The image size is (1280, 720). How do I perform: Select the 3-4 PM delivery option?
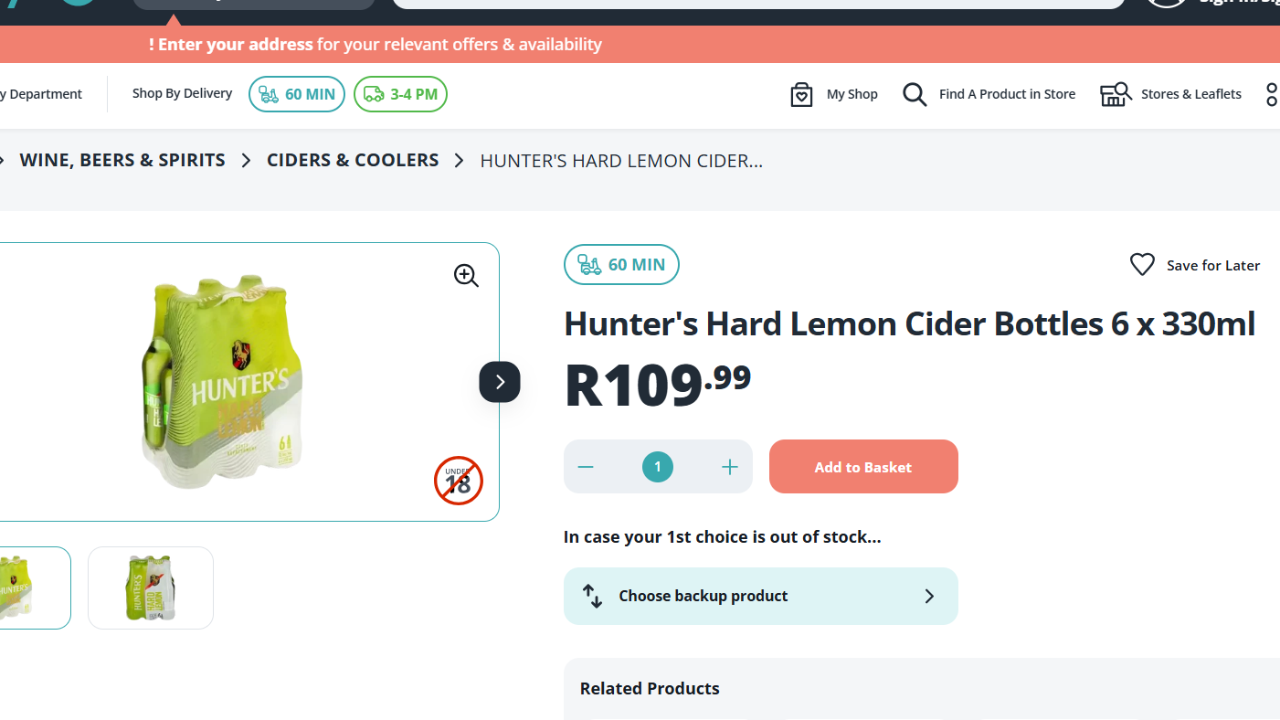[x=400, y=94]
